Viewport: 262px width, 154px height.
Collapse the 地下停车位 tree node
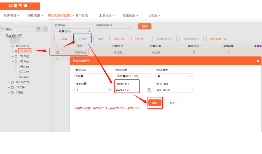(x=9, y=46)
